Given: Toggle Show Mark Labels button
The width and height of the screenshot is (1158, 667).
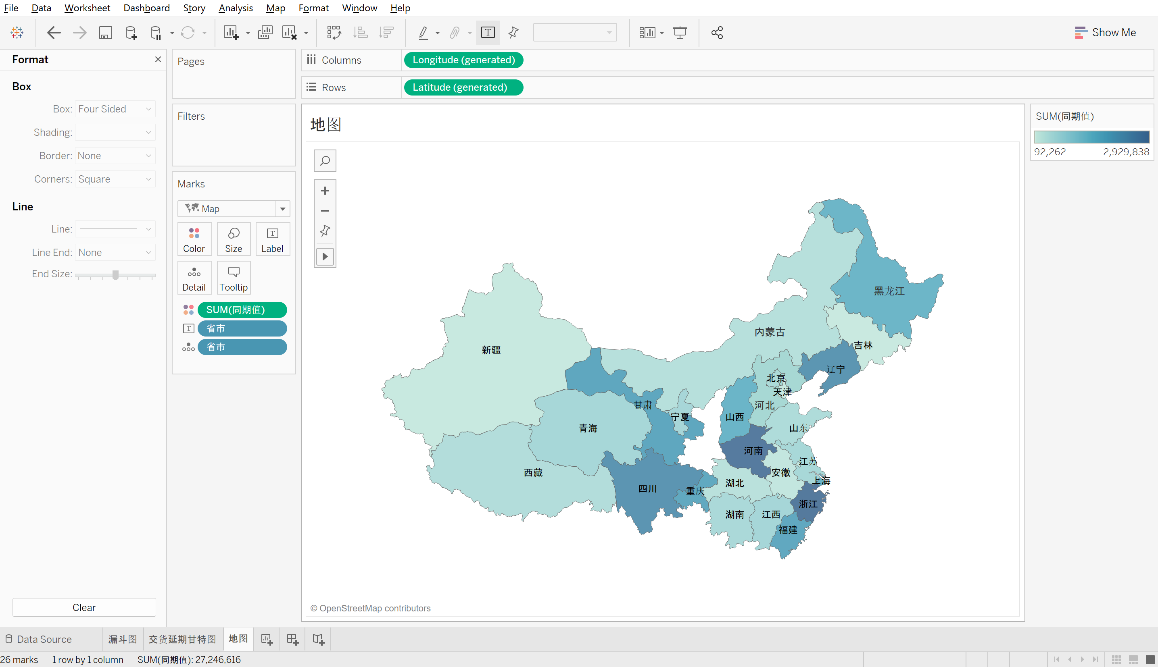Looking at the screenshot, I should pyautogui.click(x=488, y=33).
